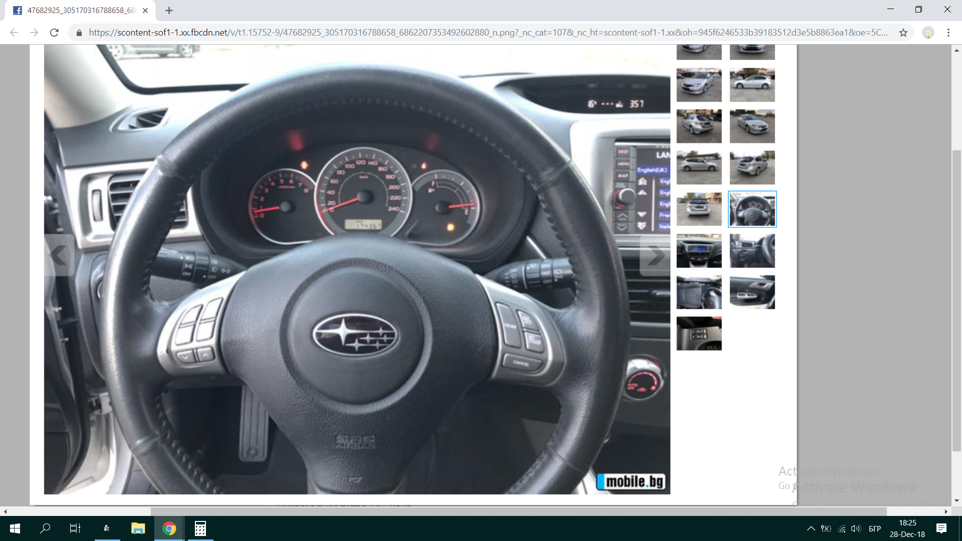The width and height of the screenshot is (962, 541).
Task: Show previous photo with left arrow
Action: point(59,255)
